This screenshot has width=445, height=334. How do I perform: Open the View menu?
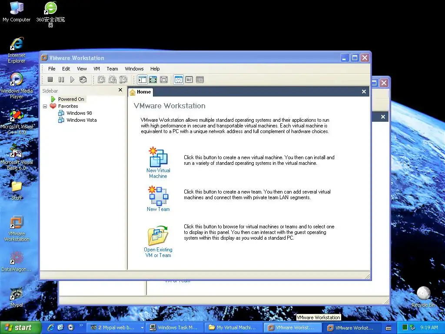(x=82, y=69)
